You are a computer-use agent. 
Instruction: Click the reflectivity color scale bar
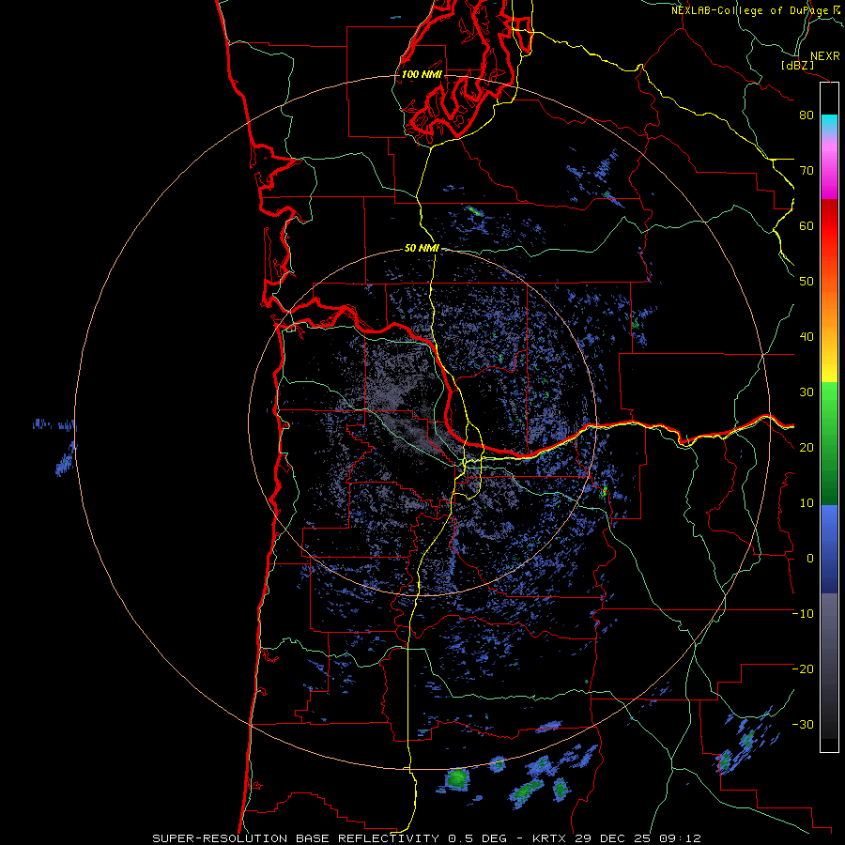pyautogui.click(x=829, y=417)
